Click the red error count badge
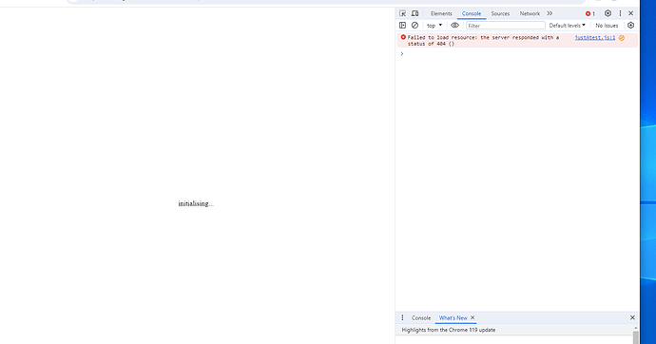 [x=590, y=14]
